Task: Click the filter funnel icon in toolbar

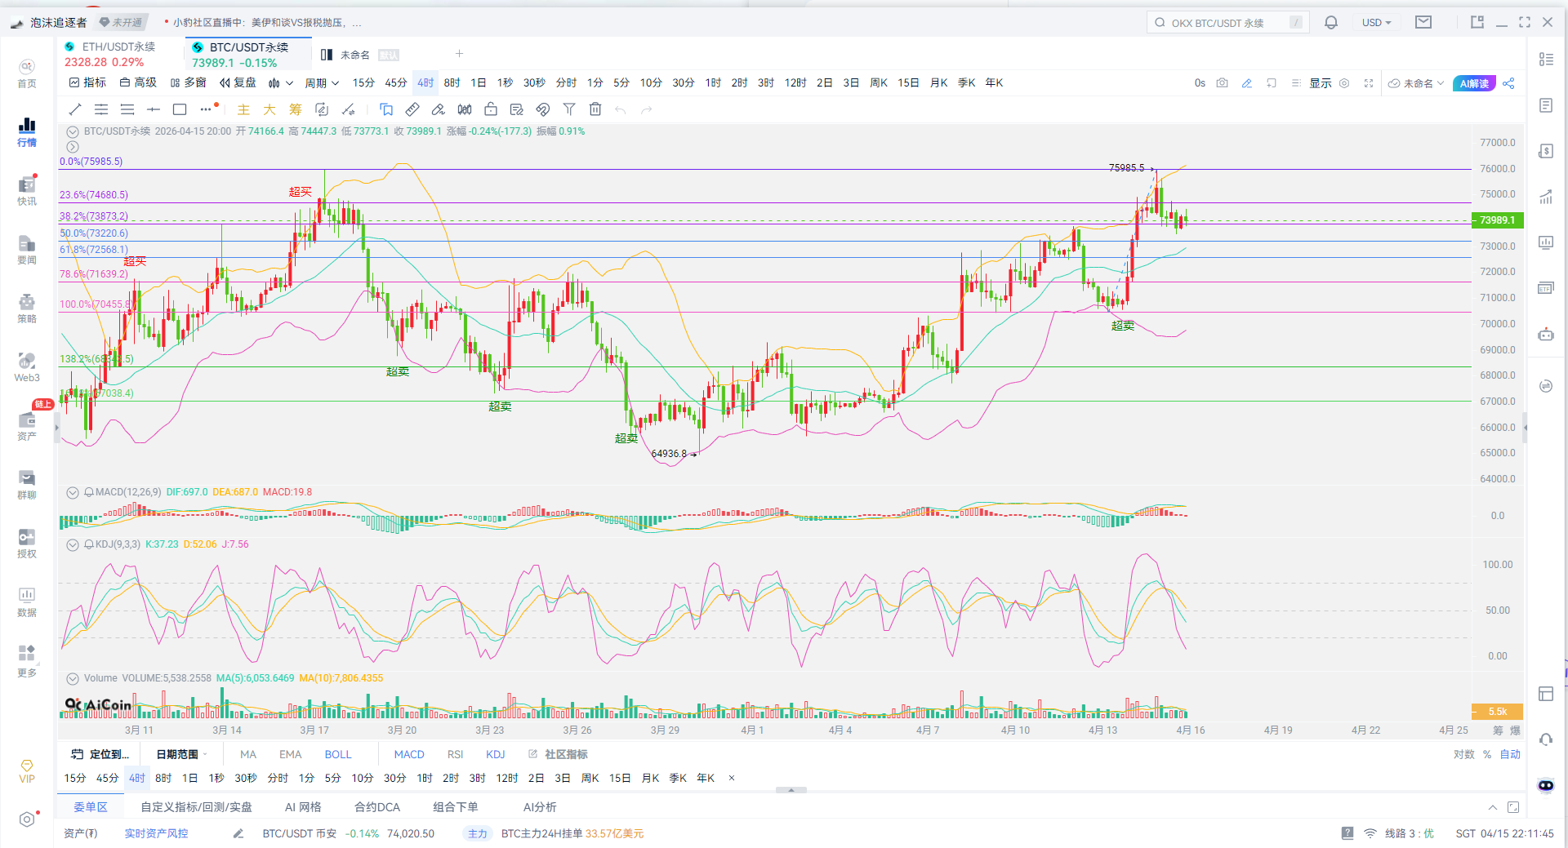Action: point(569,109)
